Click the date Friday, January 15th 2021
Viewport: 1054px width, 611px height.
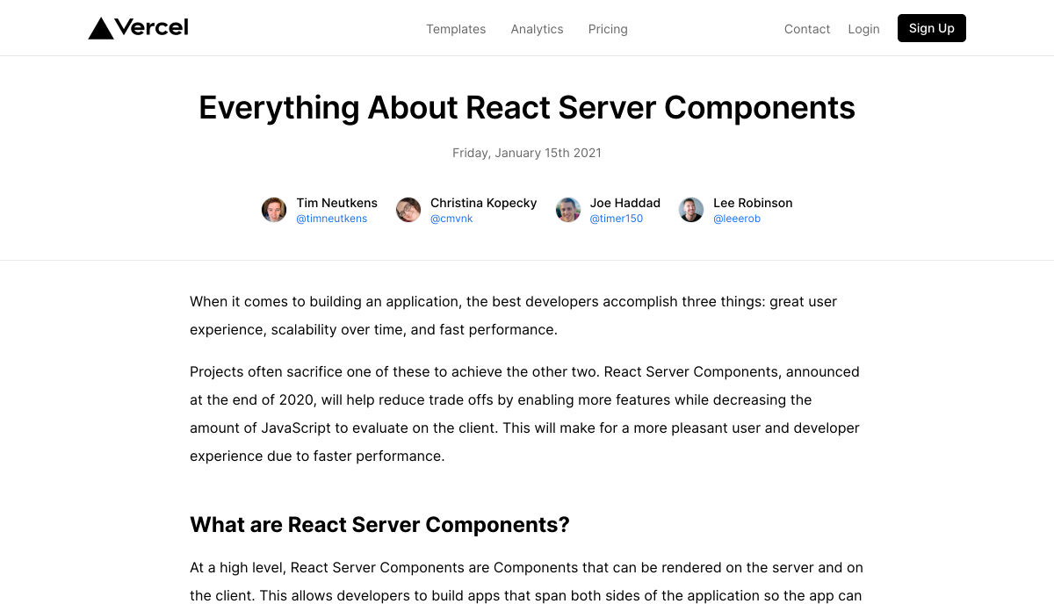[x=527, y=153]
